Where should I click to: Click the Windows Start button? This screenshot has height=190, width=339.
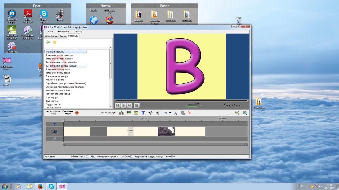click(x=5, y=187)
